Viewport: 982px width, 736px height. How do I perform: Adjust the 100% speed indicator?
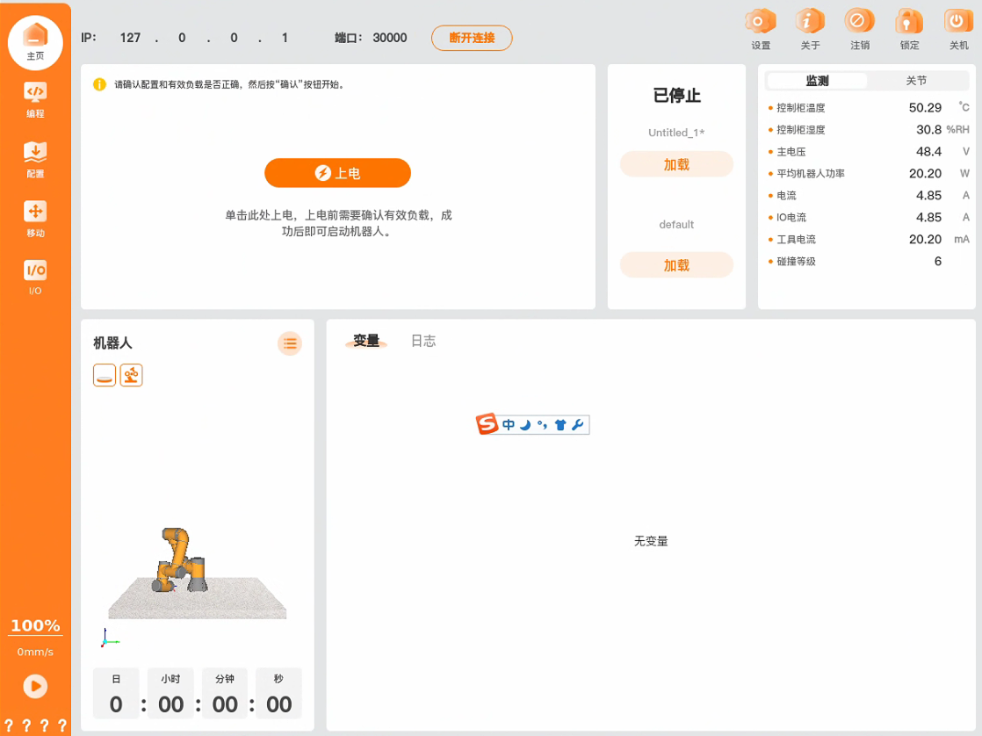click(x=35, y=626)
